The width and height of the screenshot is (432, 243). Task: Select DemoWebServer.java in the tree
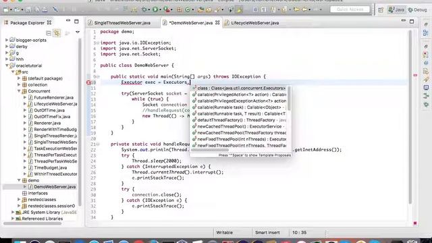pyautogui.click(x=55, y=187)
